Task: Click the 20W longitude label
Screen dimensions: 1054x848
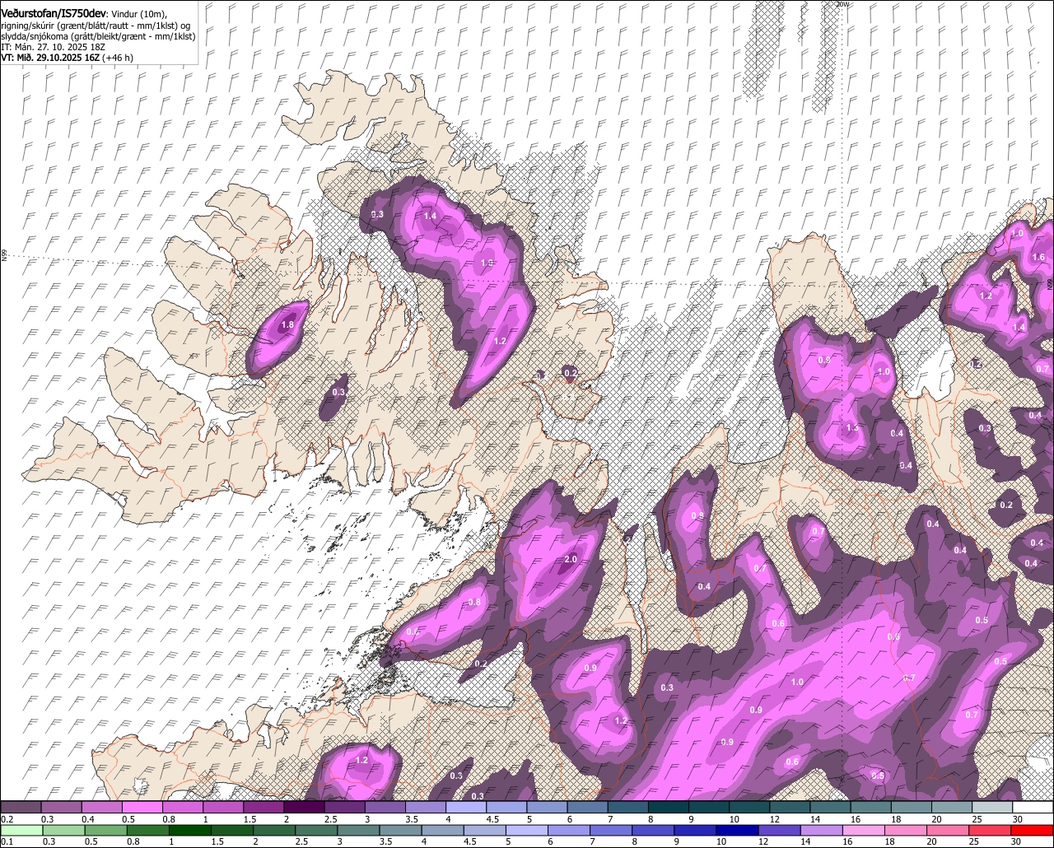Action: [x=842, y=4]
